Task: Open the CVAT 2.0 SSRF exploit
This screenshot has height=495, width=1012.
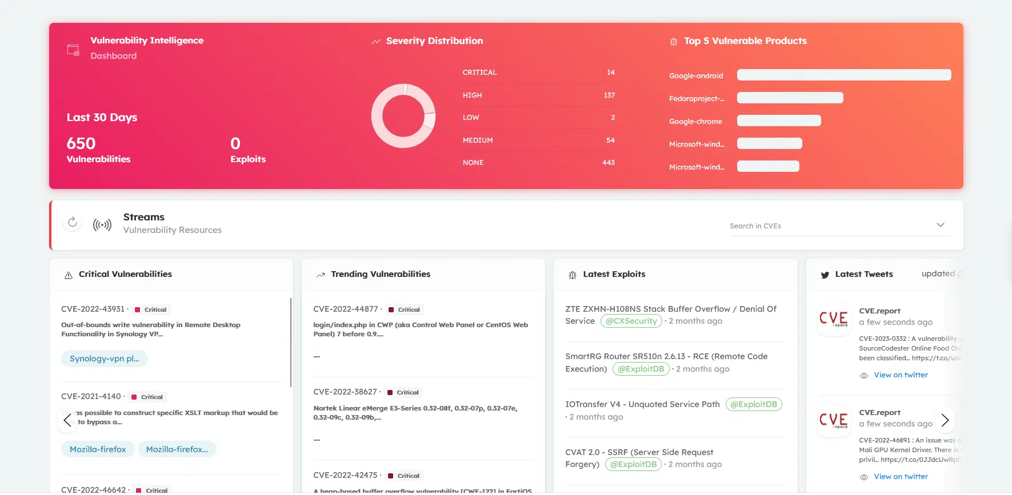Action: click(639, 458)
